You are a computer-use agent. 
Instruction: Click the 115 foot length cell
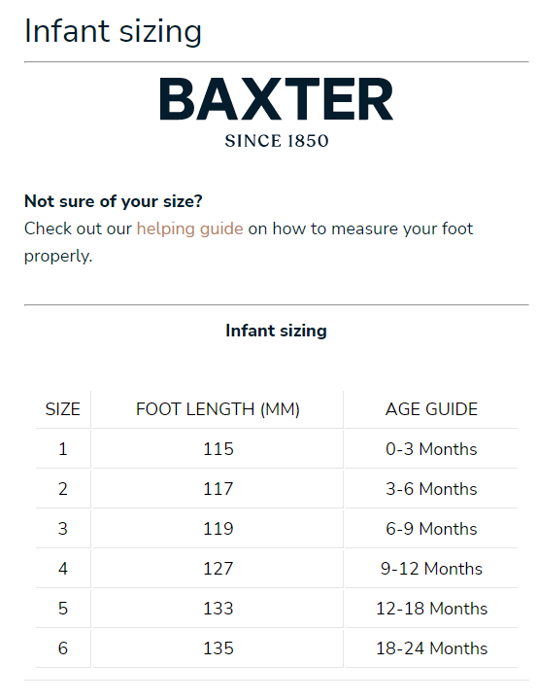click(218, 448)
